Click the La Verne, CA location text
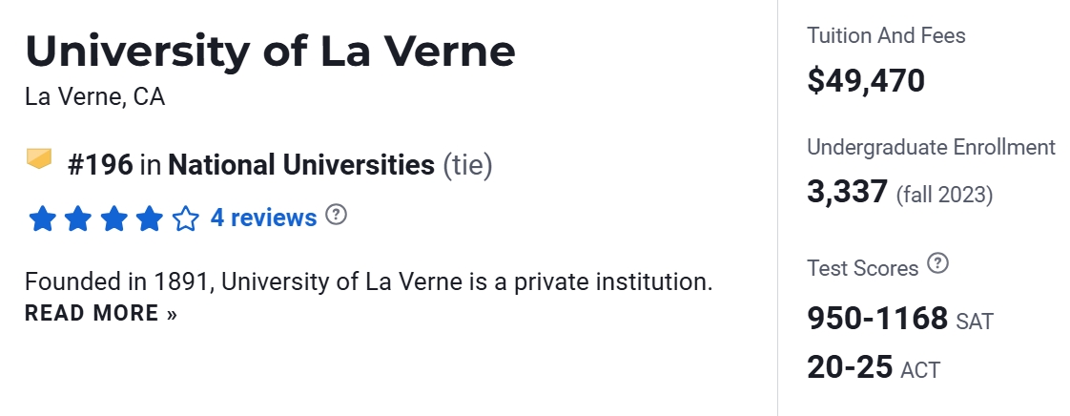Screen dimensions: 1070x416 (94, 97)
